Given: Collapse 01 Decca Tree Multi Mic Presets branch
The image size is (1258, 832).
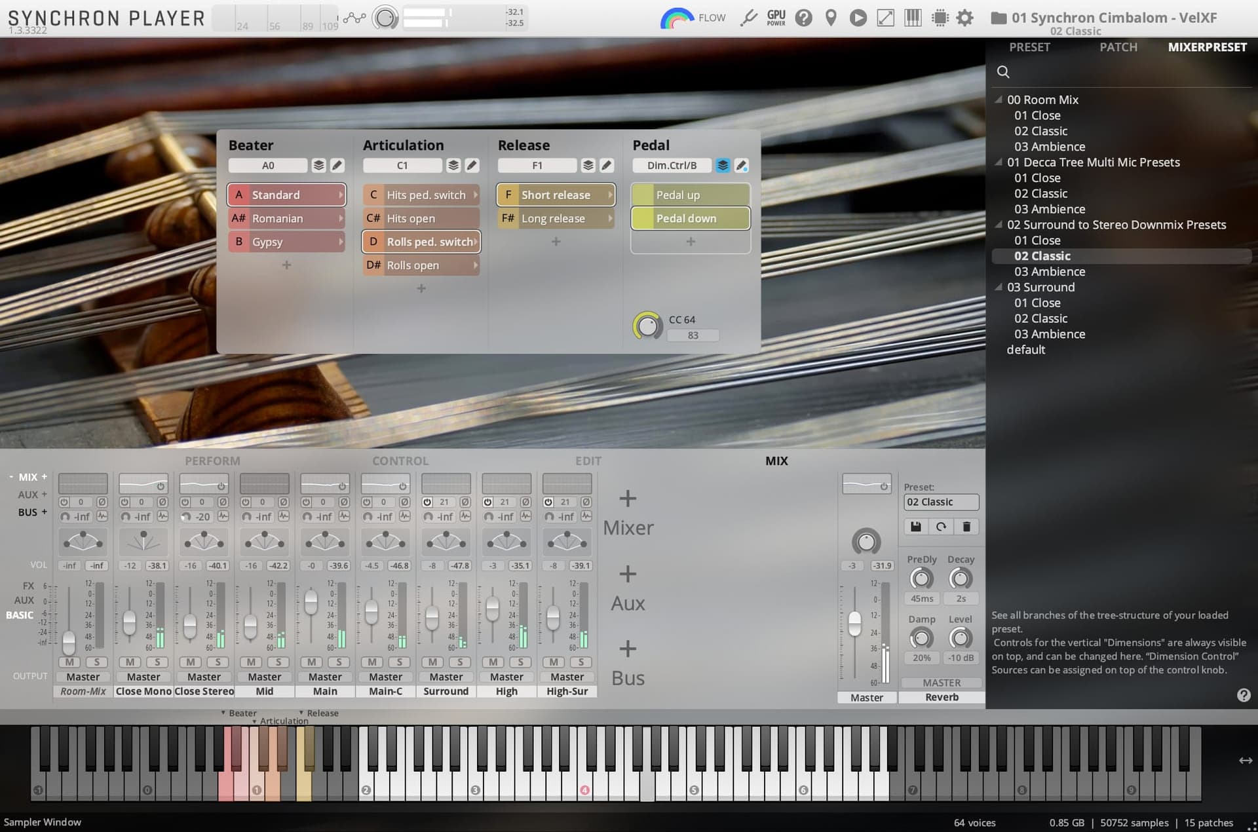Looking at the screenshot, I should (x=999, y=162).
